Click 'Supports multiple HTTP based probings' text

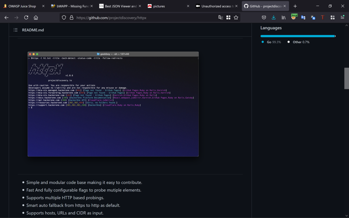65,198
